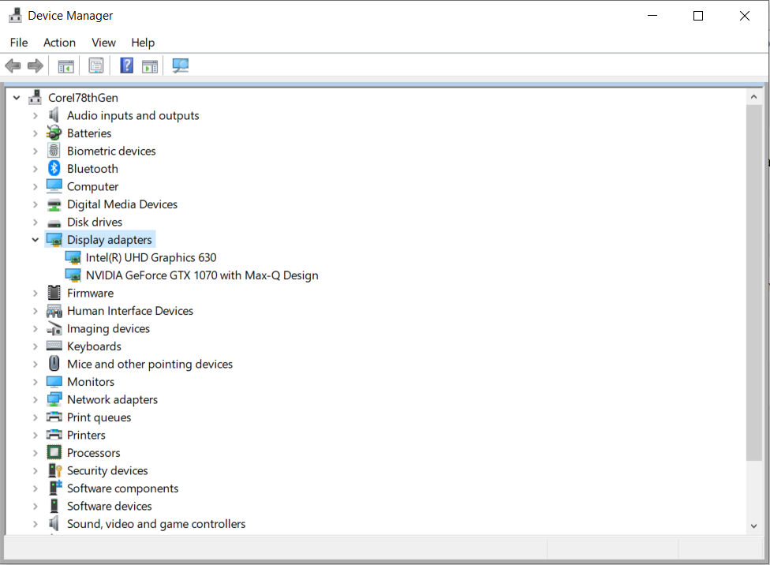Viewport: 770px width, 565px height.
Task: Click the Processors chip icon
Action: (54, 452)
